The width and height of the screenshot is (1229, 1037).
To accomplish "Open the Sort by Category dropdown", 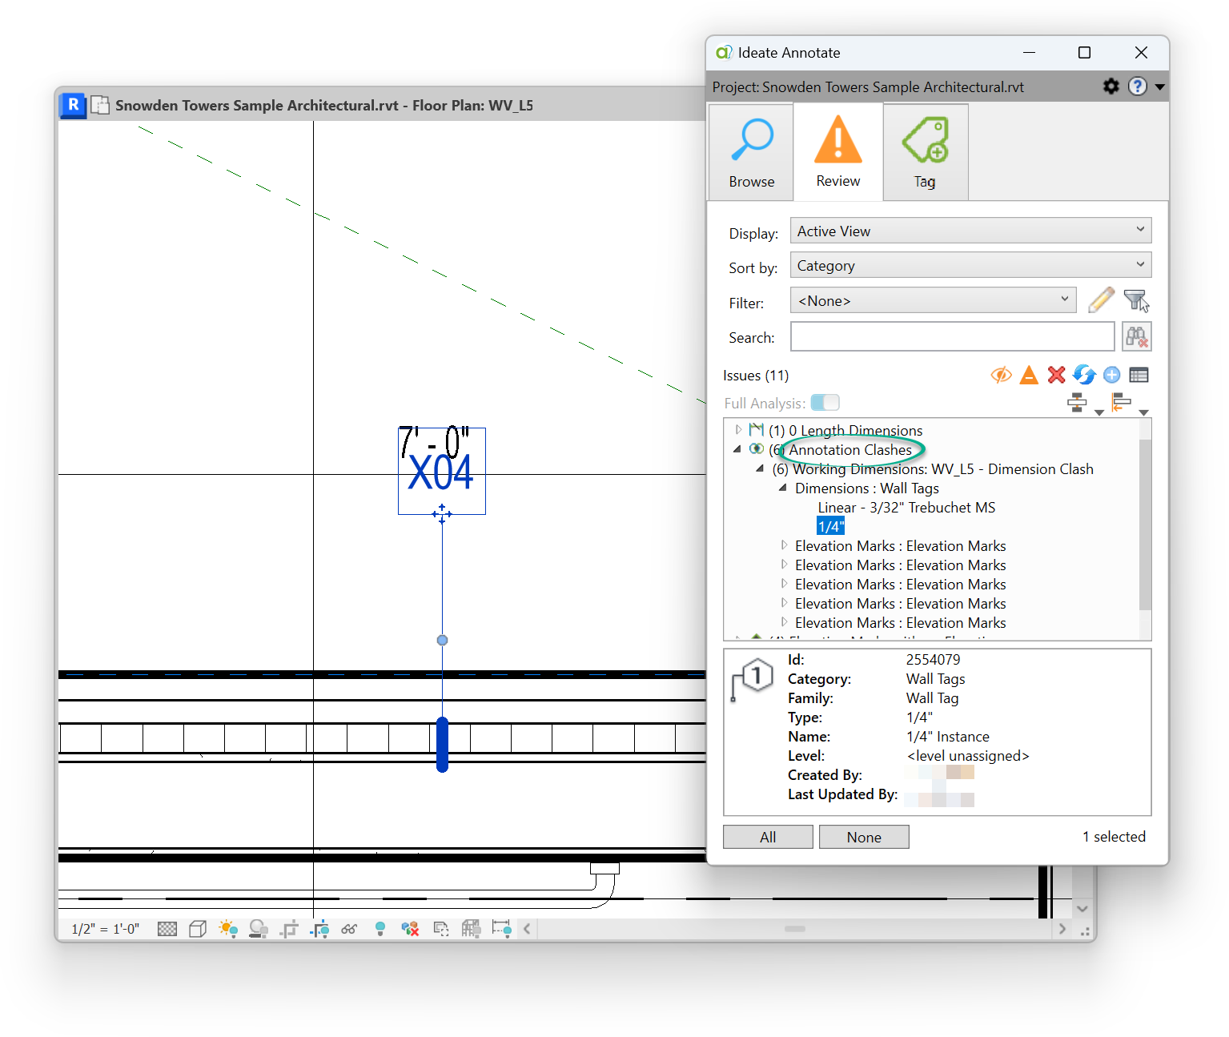I will pyautogui.click(x=970, y=265).
